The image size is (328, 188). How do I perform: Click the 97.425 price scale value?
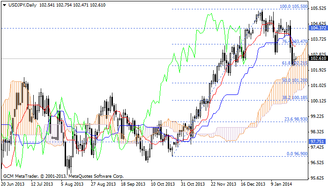(x=318, y=147)
